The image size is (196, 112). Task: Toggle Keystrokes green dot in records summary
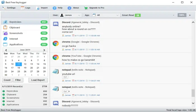4,91
